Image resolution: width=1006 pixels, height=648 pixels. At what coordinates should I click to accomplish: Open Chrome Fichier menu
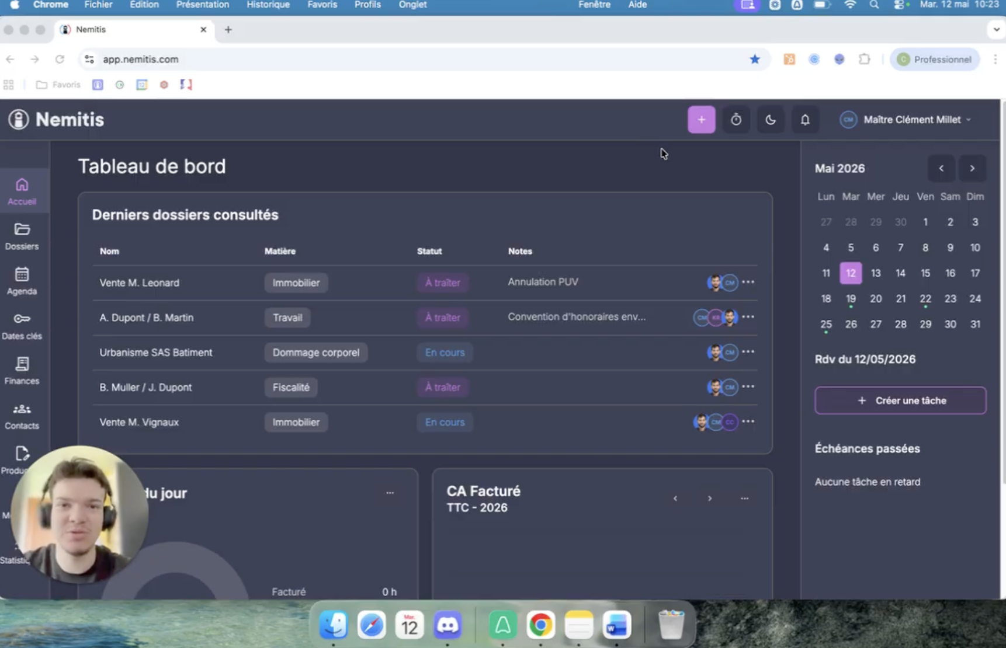[98, 5]
